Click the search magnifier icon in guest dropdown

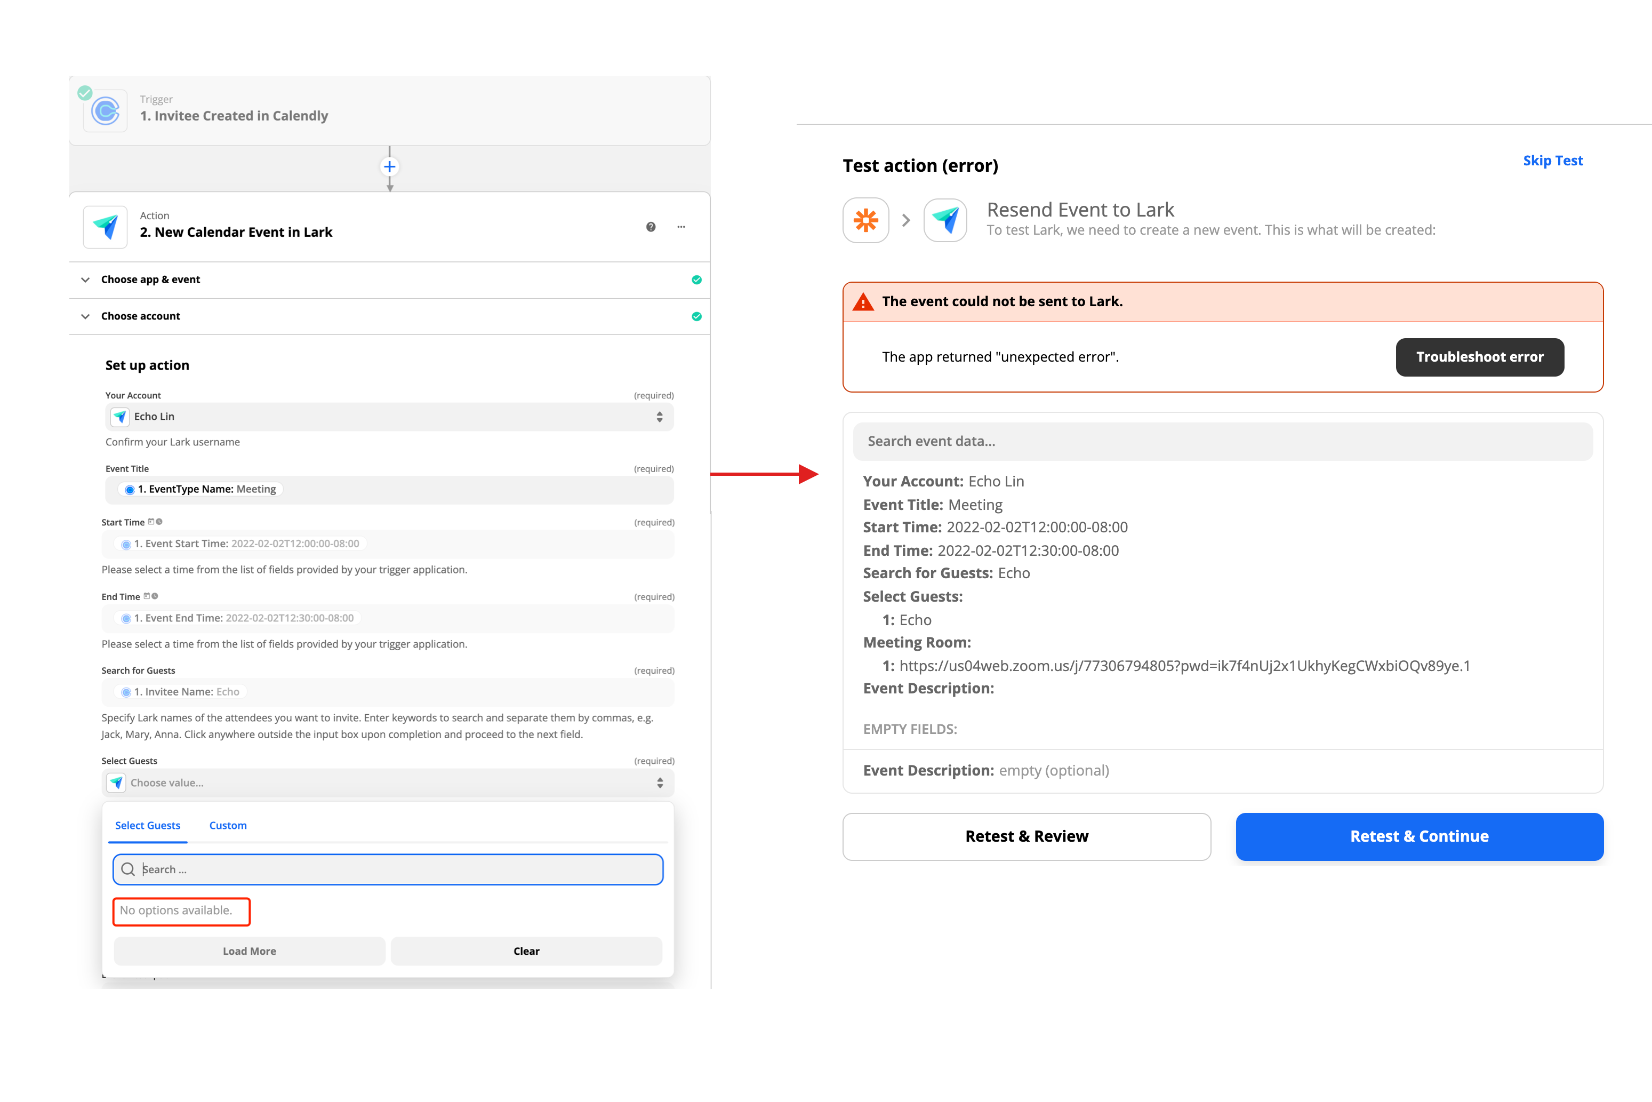pyautogui.click(x=128, y=869)
